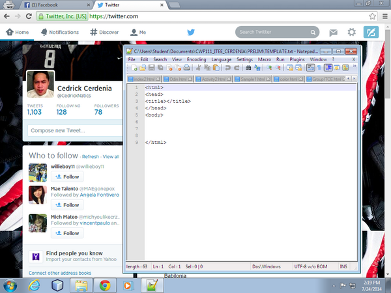The width and height of the screenshot is (391, 293).
Task: Switch to the color.html tab
Action: (x=288, y=79)
